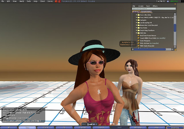The width and height of the screenshot is (184, 129).
Task: Open the Client menu
Action: click(x=42, y=1)
